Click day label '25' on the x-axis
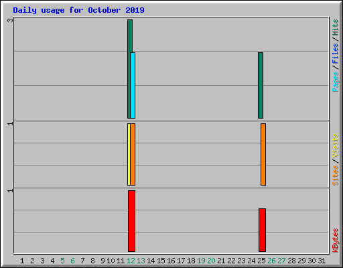343x268 pixels. [261, 261]
